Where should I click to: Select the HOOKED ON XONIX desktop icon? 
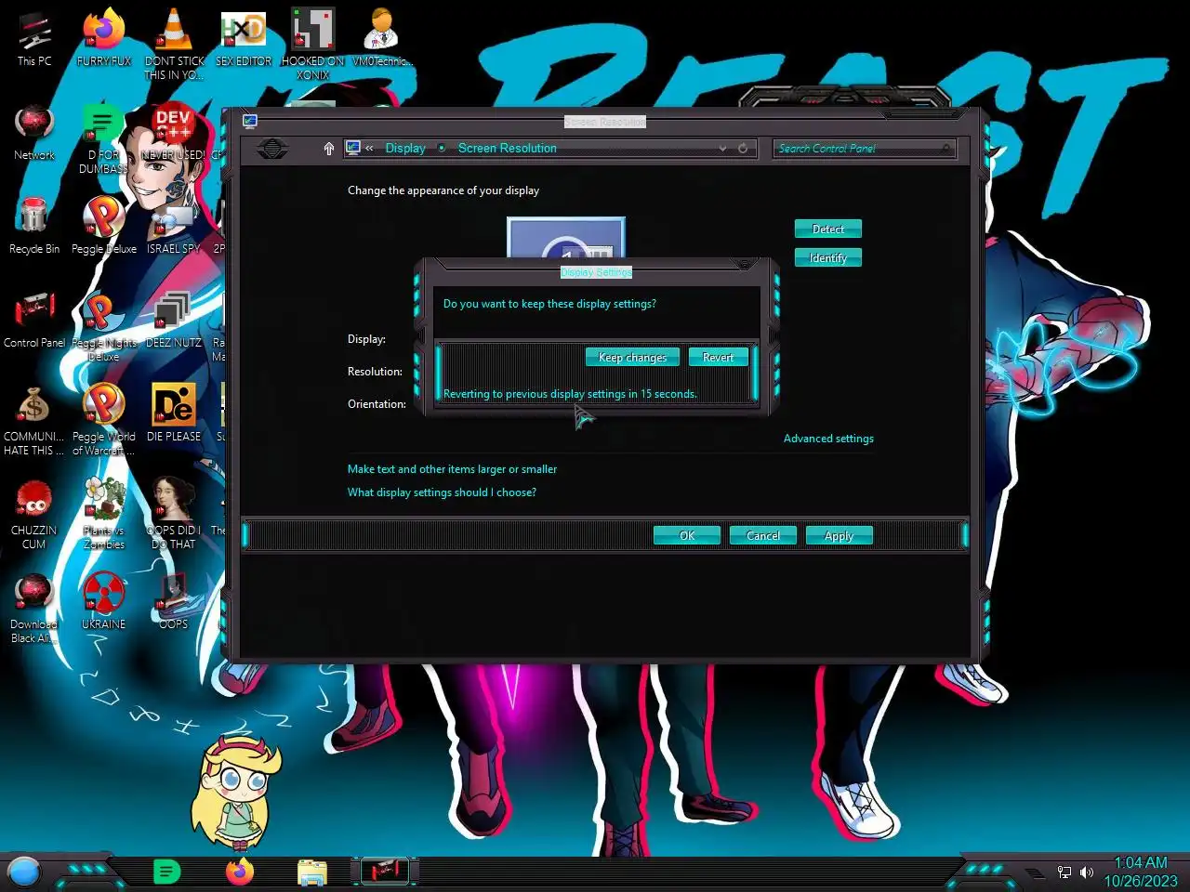(313, 45)
